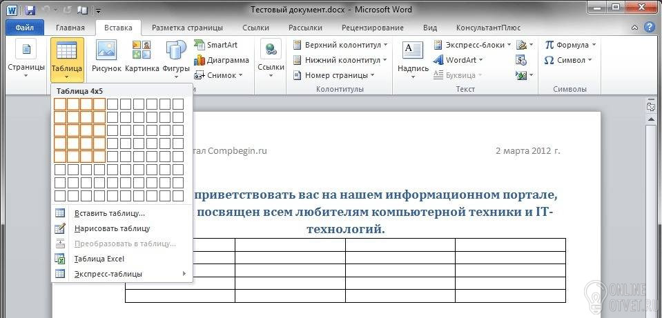Viewport: 662px width, 318px height.
Task: Open the Customize Quick Access Toolbar arrow
Action: click(x=98, y=10)
